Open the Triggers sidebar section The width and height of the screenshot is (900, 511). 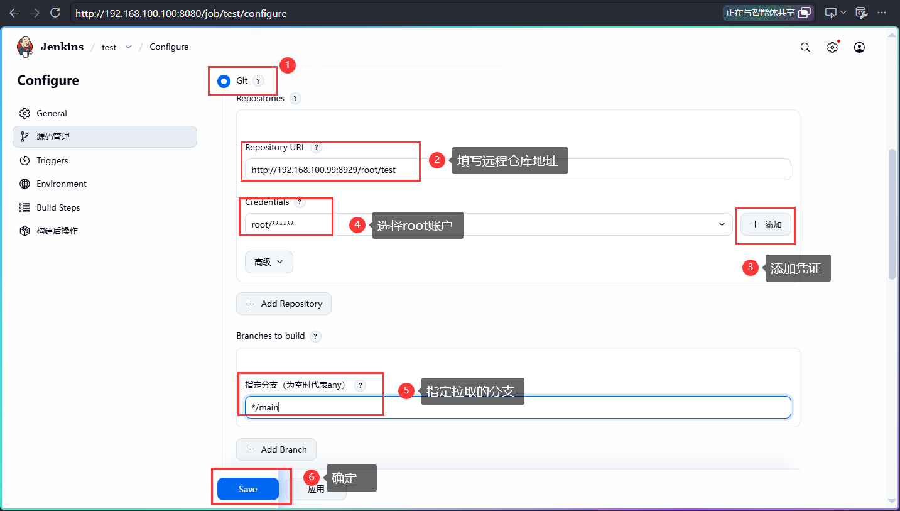[x=105, y=160]
